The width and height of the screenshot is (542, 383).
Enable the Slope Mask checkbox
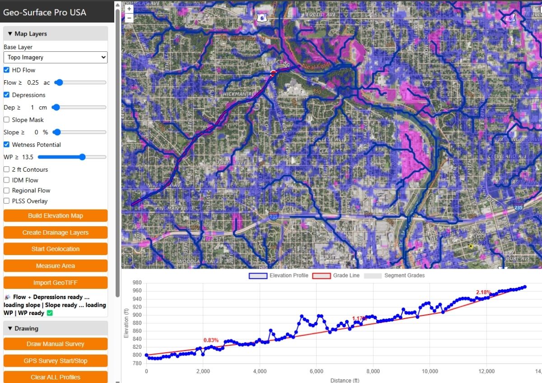[7, 120]
